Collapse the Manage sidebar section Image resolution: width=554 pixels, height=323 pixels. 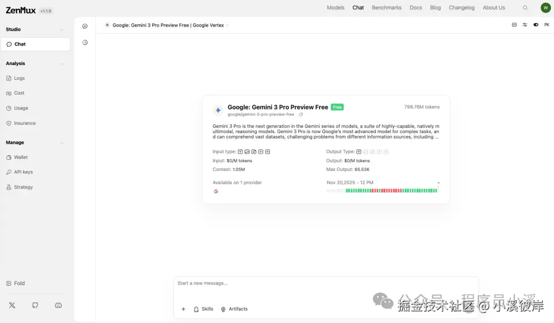click(62, 143)
